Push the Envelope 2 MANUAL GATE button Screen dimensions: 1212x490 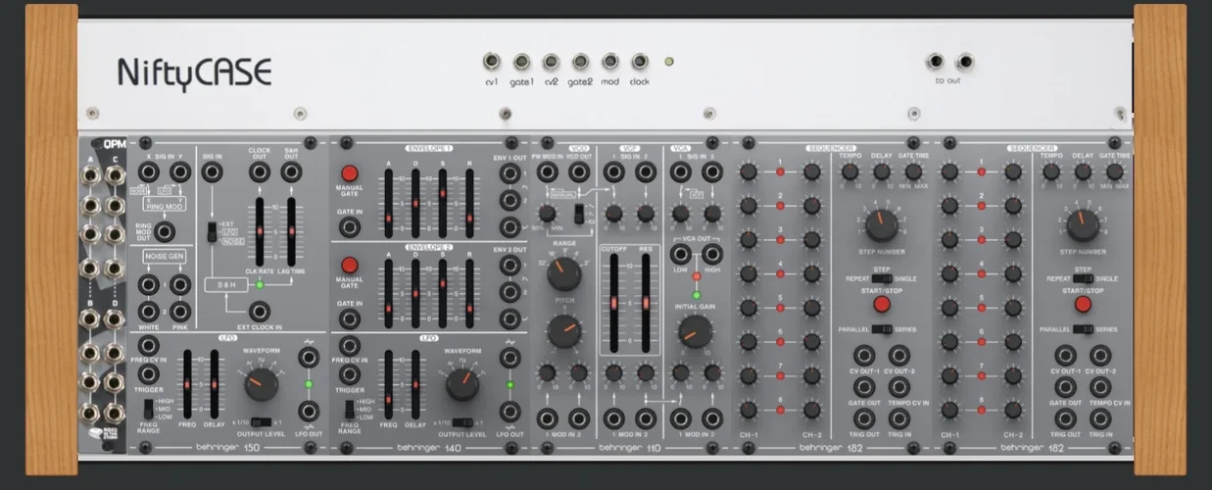point(349,265)
